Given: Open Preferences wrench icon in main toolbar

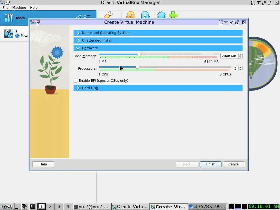Looking at the screenshot, I should click(x=108, y=15).
